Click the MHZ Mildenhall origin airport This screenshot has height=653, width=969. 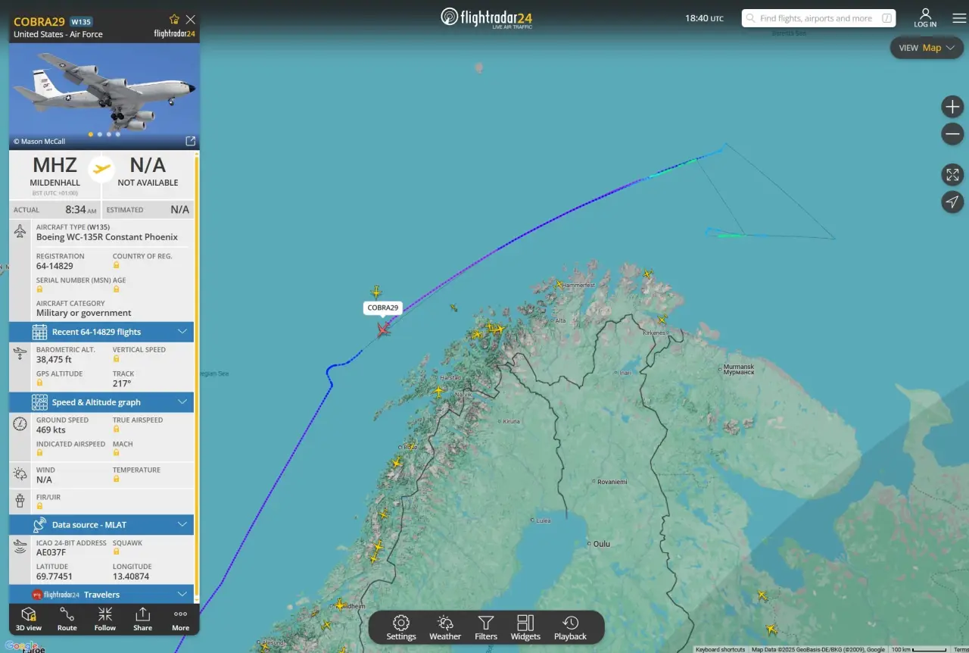[55, 170]
